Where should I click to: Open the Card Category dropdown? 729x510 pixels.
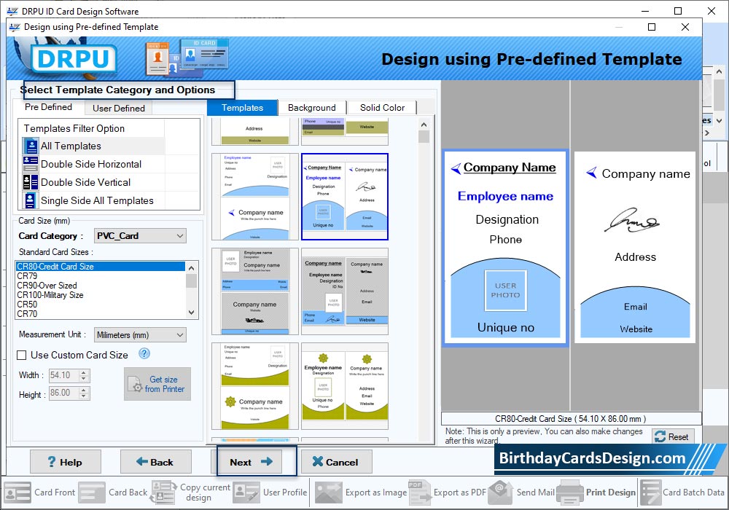click(140, 236)
